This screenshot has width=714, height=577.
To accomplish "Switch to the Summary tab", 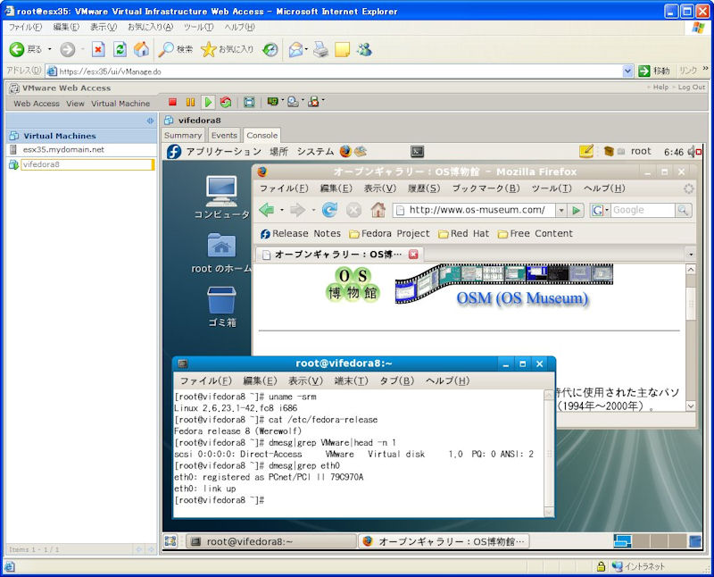I will [x=183, y=136].
